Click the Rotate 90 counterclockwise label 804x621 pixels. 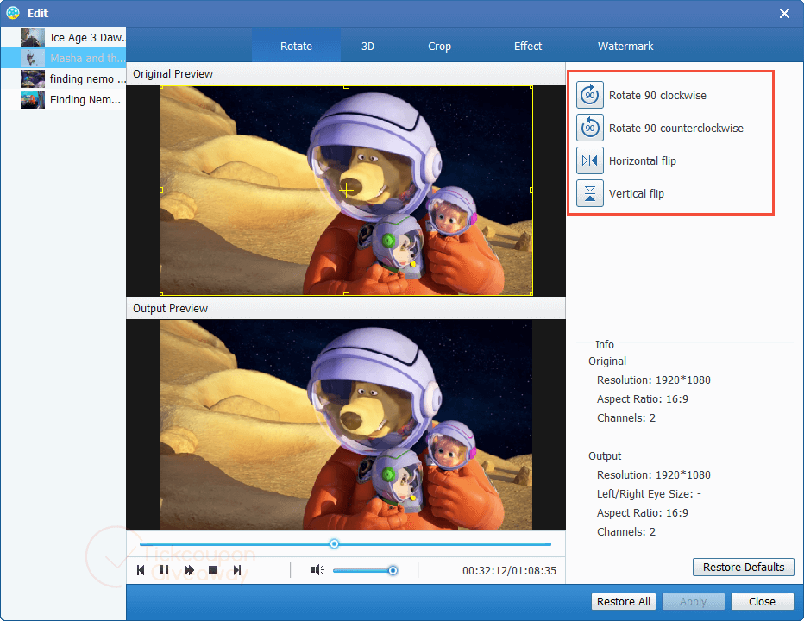pyautogui.click(x=675, y=129)
